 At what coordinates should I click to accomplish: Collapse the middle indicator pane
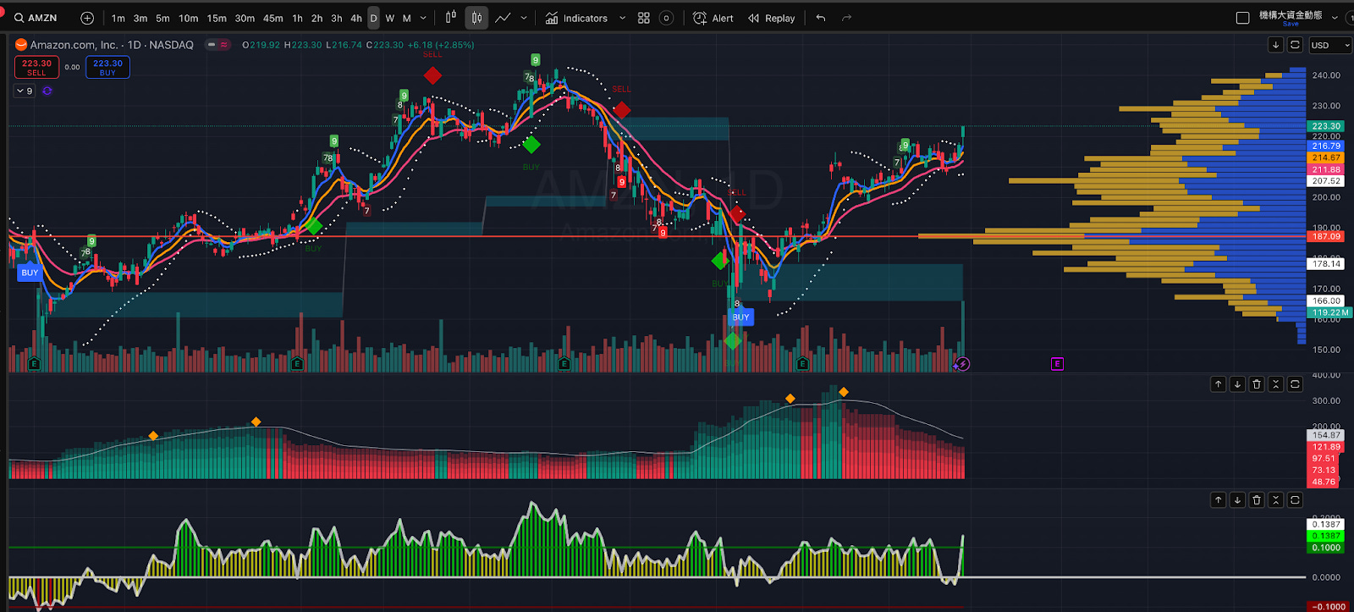pyautogui.click(x=1275, y=384)
